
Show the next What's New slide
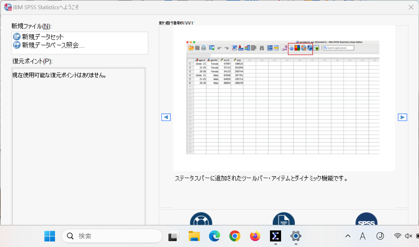point(402,117)
